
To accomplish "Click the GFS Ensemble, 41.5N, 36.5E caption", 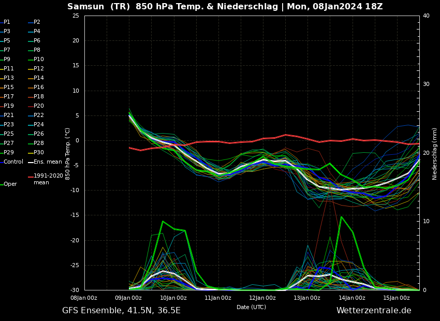I will click(121, 311).
